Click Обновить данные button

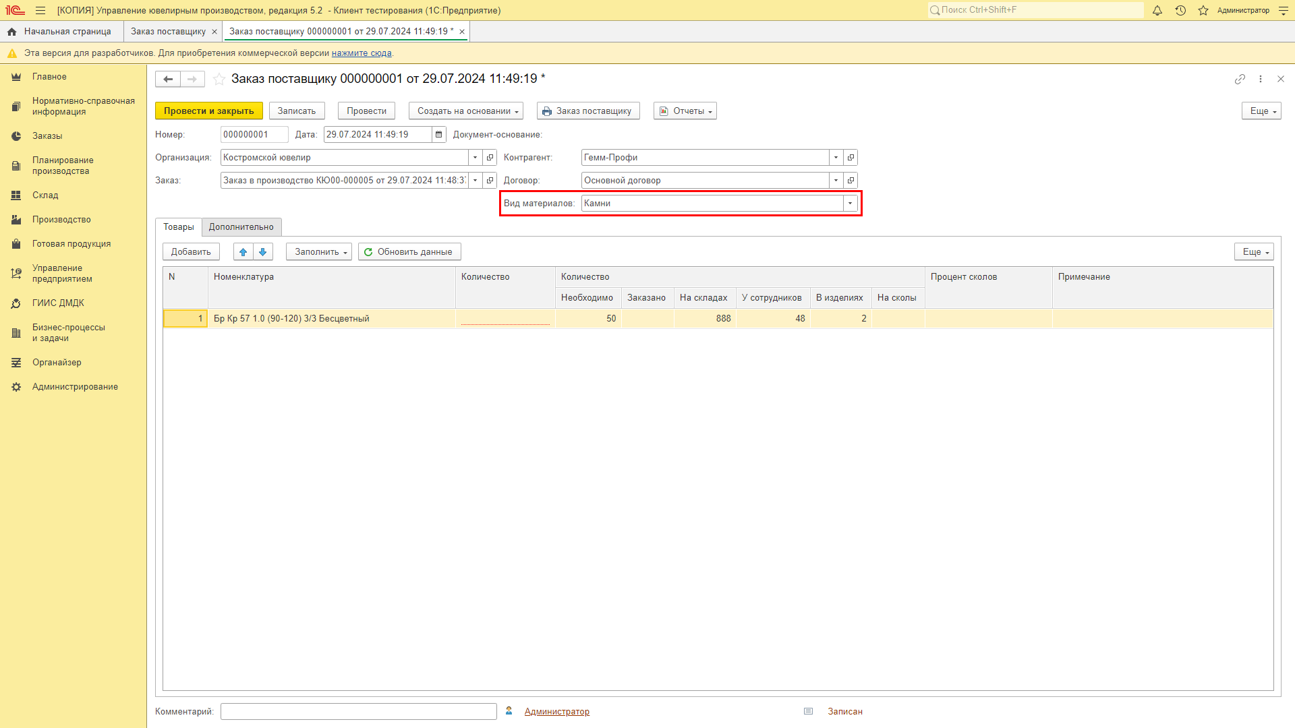point(409,251)
